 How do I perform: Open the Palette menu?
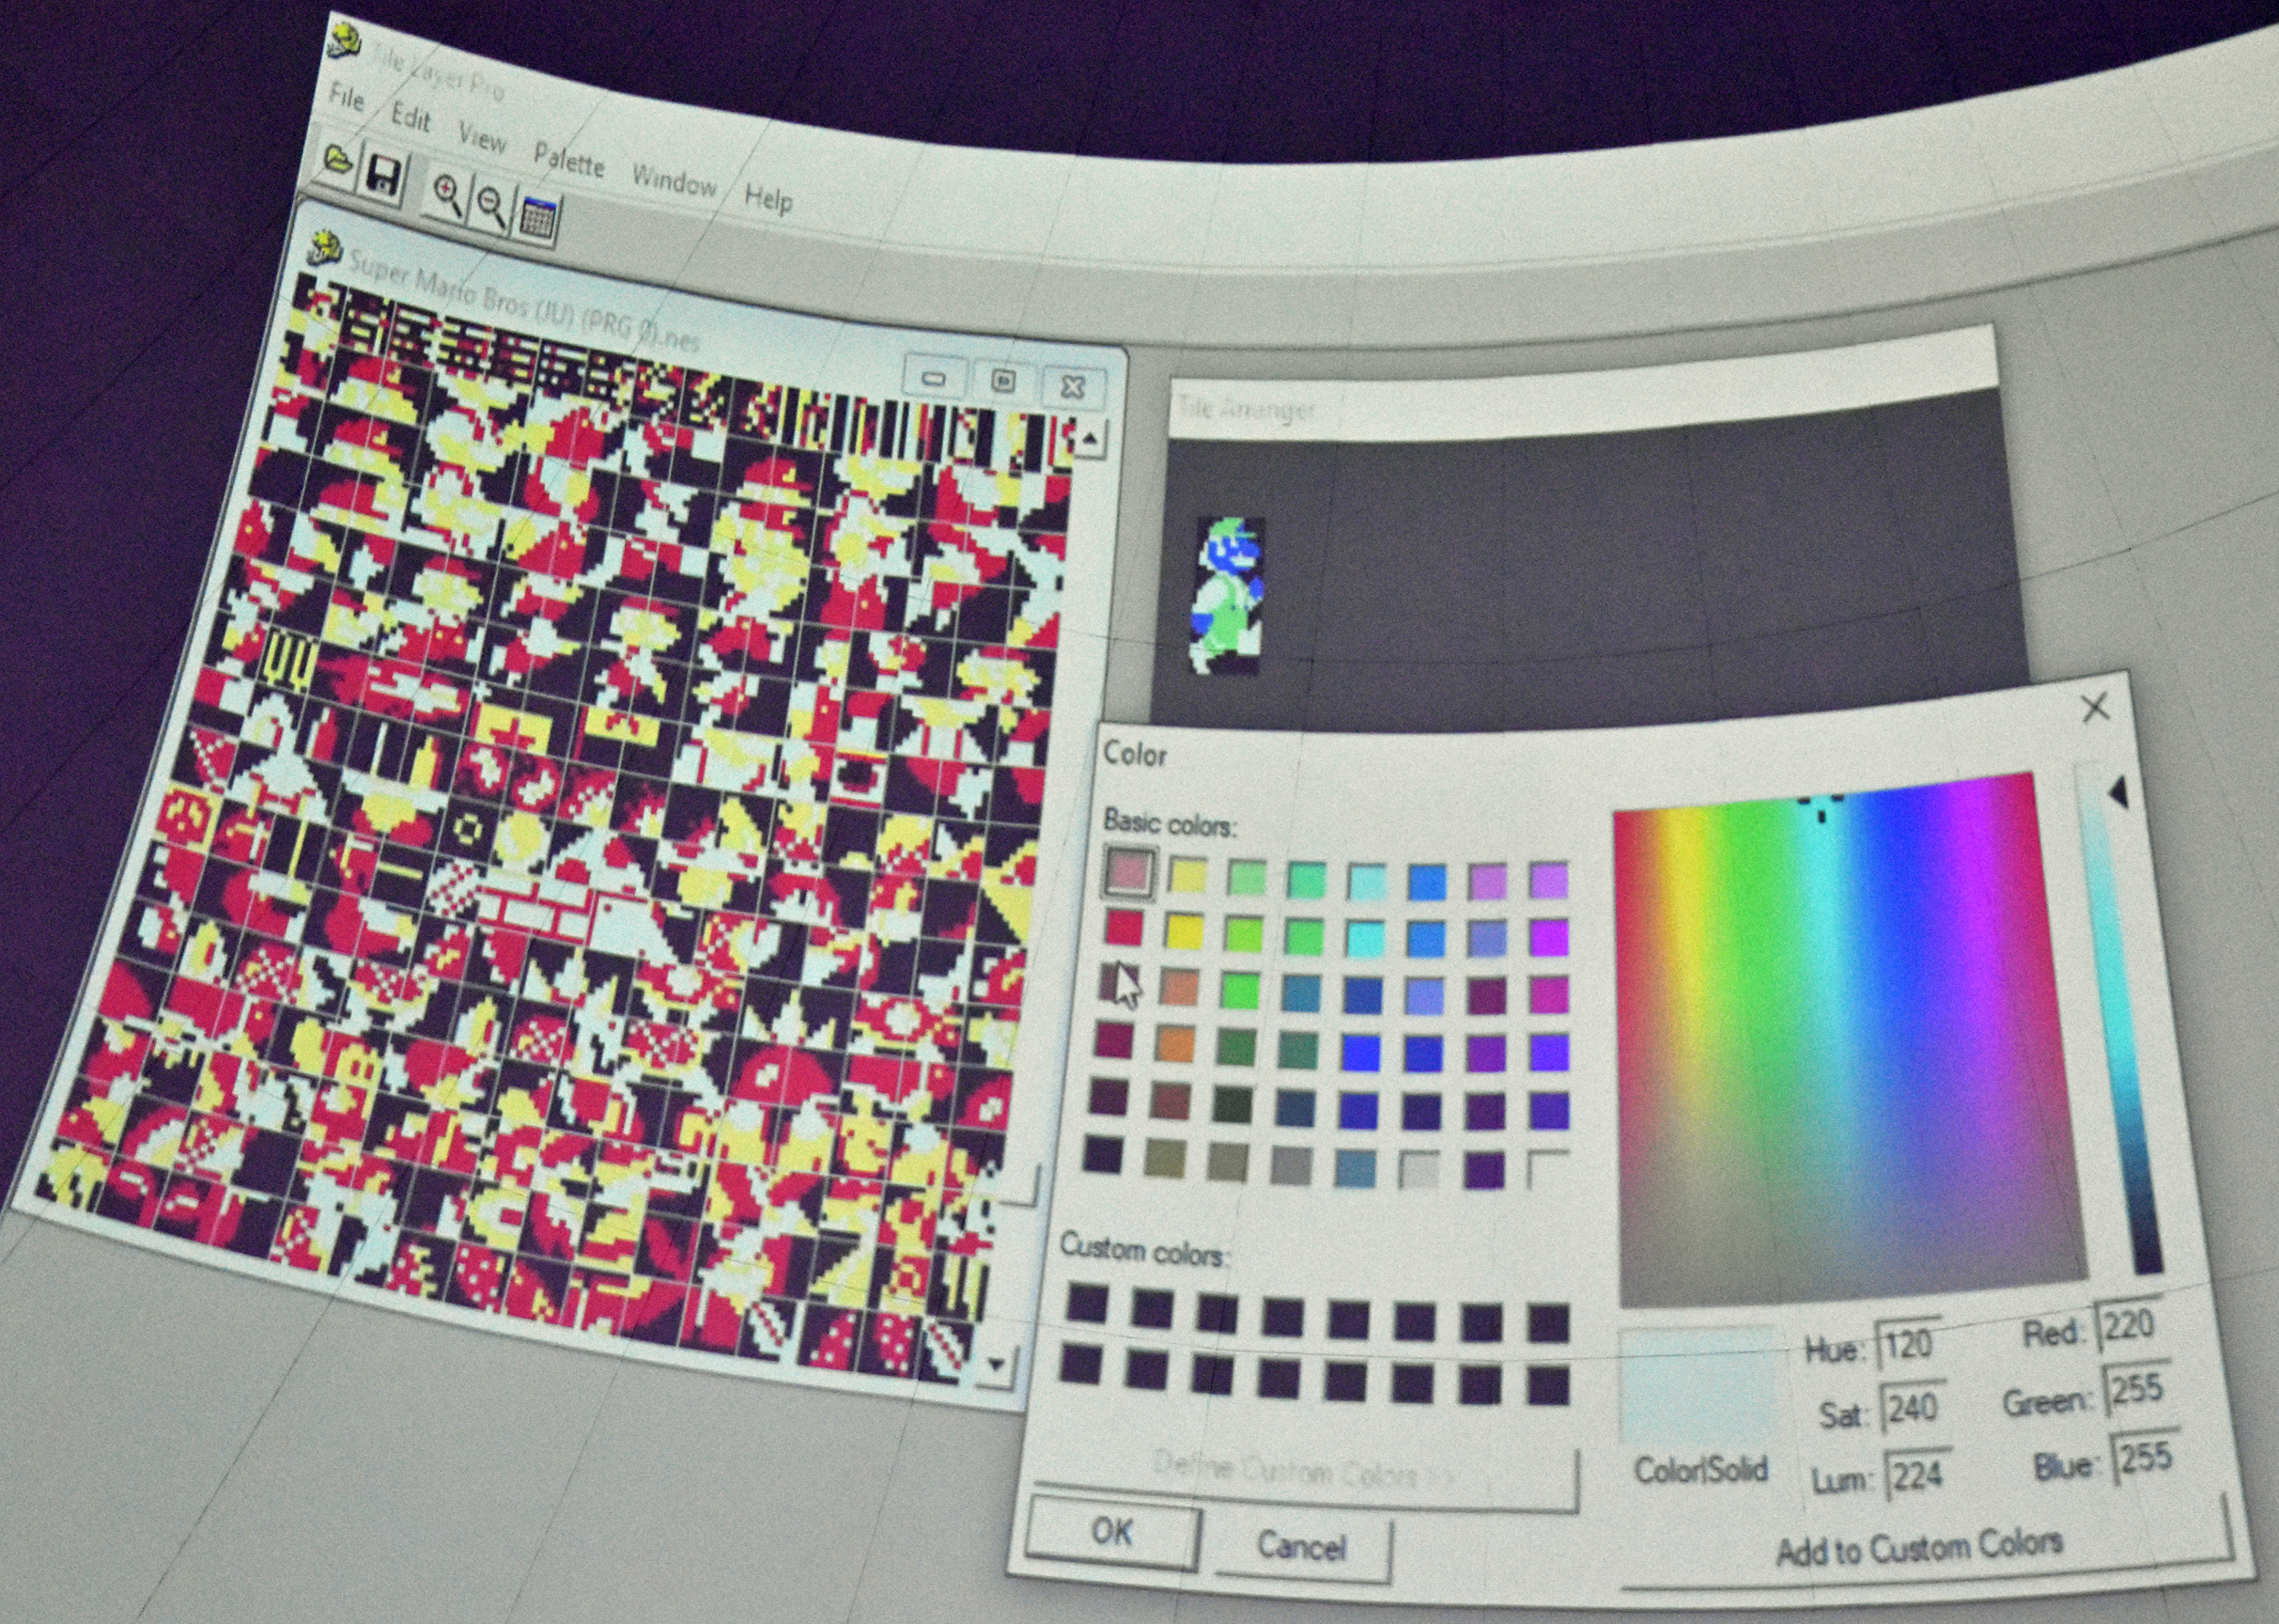click(x=567, y=159)
